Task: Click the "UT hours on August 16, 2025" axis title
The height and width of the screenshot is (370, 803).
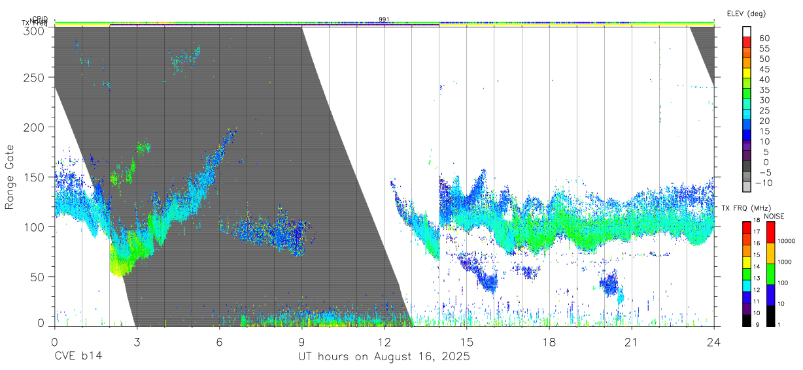Action: coord(384,357)
